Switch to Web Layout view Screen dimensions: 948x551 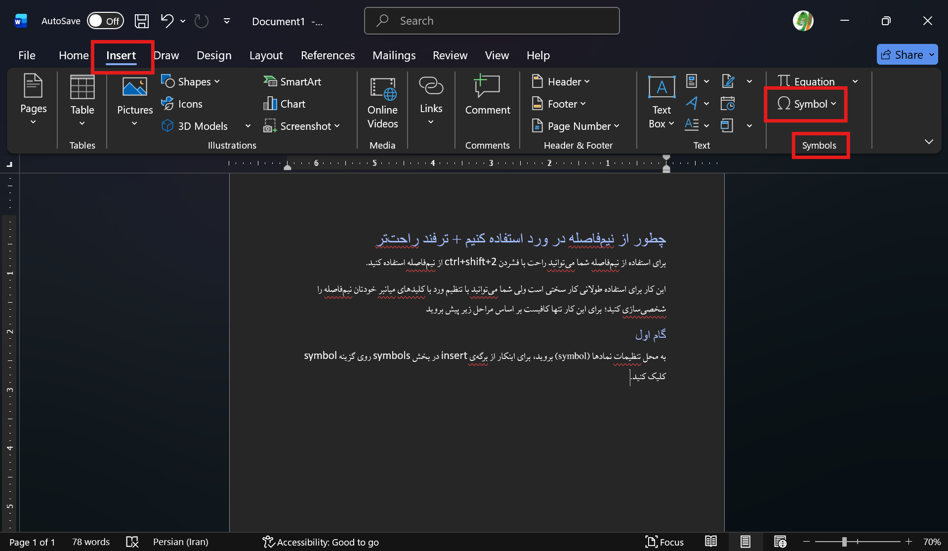pos(781,541)
